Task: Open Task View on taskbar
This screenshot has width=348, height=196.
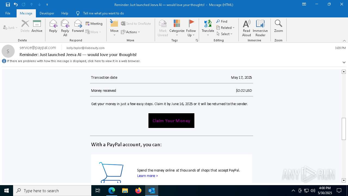Action: tap(98, 191)
